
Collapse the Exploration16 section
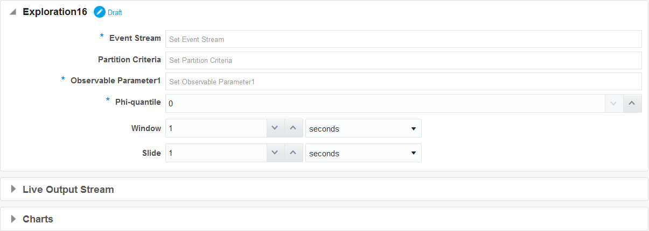tap(13, 12)
